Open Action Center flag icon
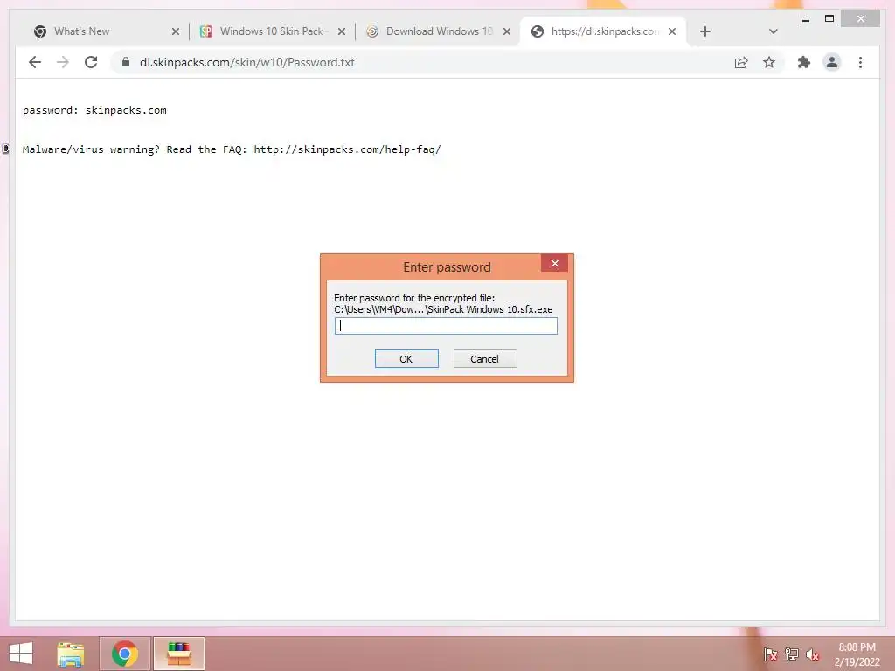Screen dimensions: 895x671 [x=770, y=654]
